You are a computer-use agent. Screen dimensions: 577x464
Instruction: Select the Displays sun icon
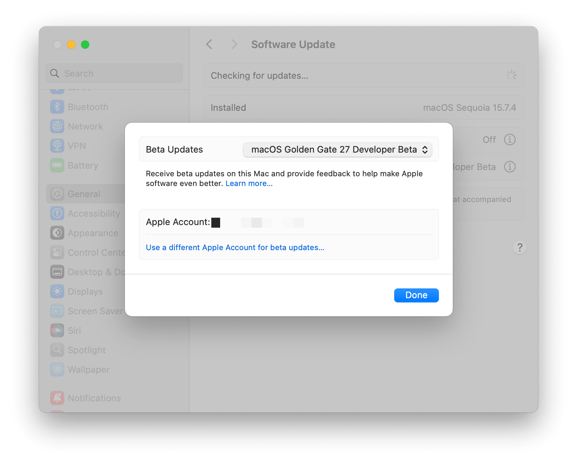tap(57, 291)
